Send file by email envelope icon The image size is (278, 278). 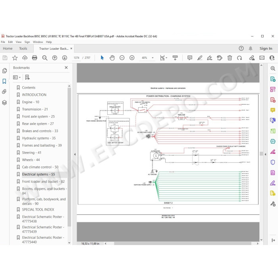click(262, 58)
